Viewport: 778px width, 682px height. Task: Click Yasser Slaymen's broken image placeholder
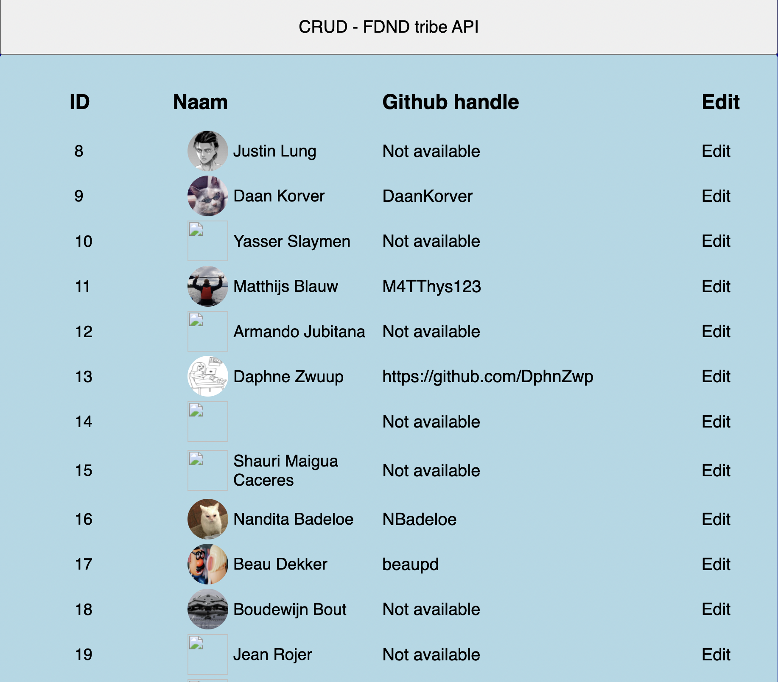click(x=207, y=241)
